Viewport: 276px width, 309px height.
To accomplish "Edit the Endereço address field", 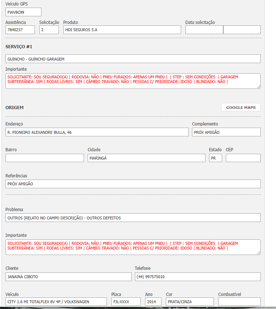I will click(97, 132).
